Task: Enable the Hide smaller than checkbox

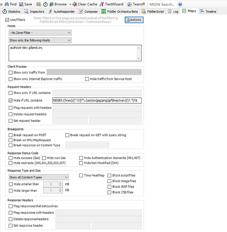Action: [11, 184]
